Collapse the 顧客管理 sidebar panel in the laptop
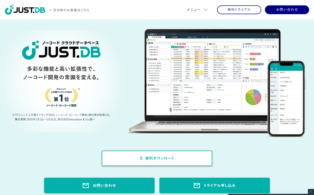Screen dimensions: 314x195 click(x=168, y=43)
